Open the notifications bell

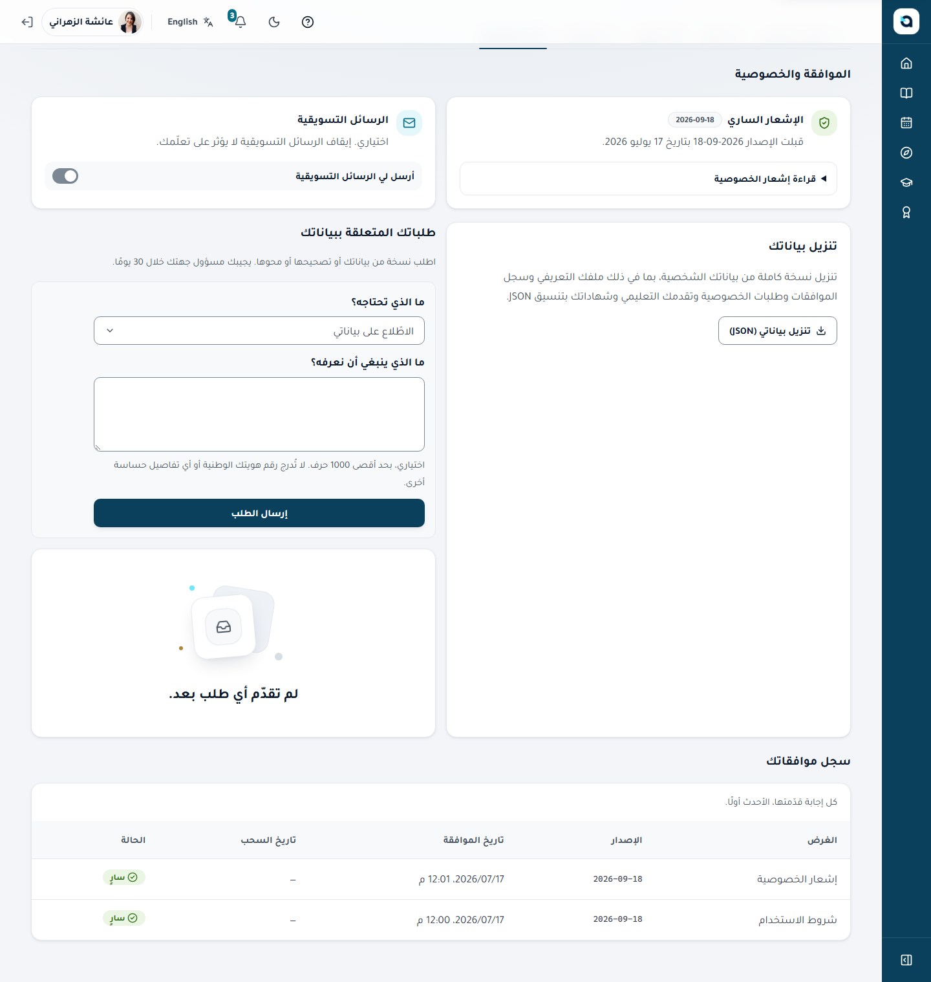point(241,22)
